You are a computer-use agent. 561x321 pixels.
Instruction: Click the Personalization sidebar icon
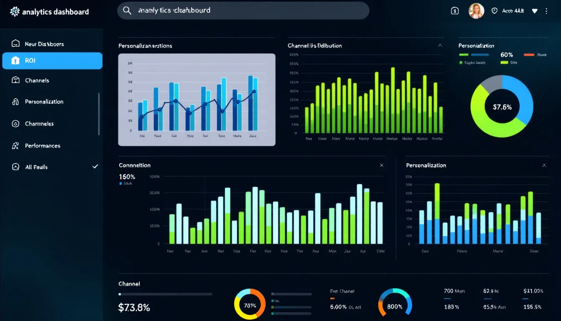coord(15,102)
